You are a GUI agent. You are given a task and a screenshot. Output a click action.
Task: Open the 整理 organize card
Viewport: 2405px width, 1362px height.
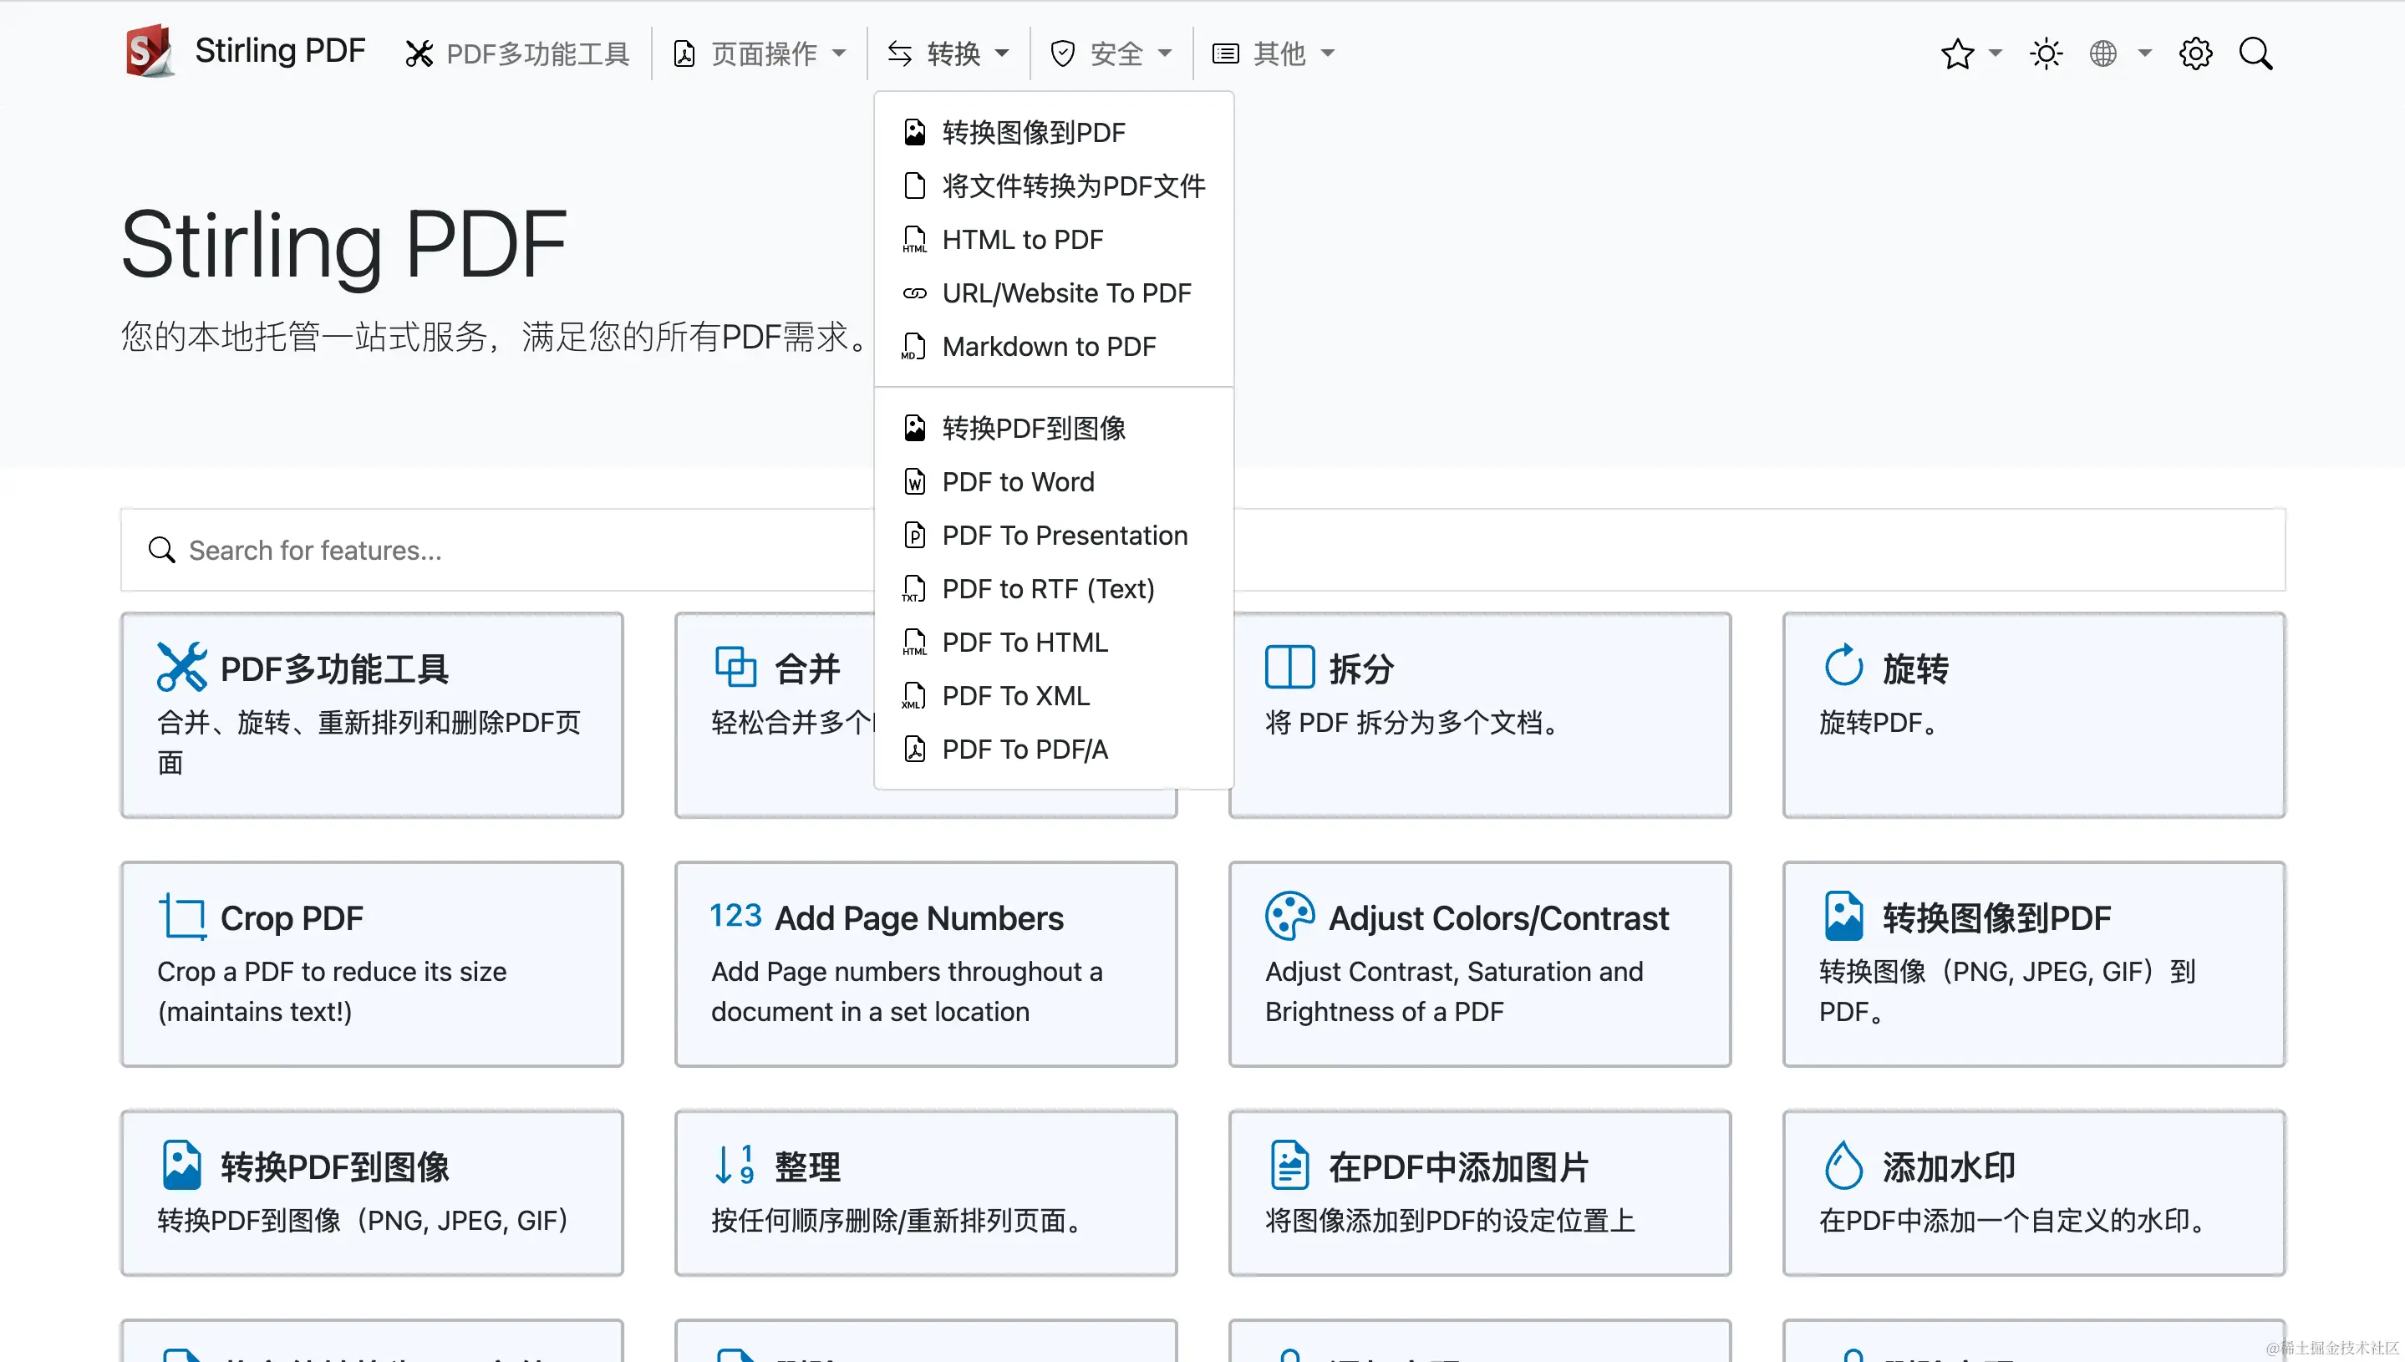click(925, 1192)
